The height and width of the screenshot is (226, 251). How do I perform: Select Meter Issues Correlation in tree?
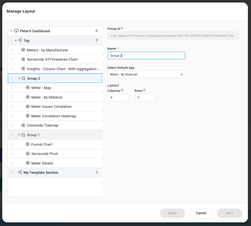[x=51, y=107]
